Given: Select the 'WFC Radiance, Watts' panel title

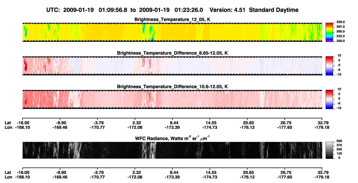Looking at the screenshot, I should point(172,139).
